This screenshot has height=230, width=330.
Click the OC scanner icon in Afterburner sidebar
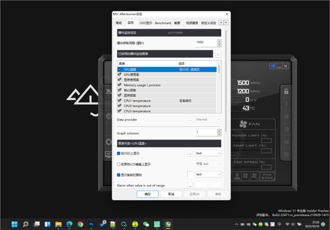(x=108, y=91)
